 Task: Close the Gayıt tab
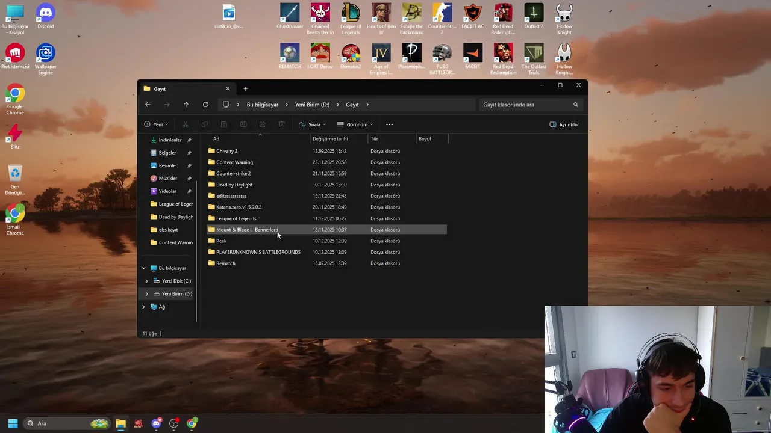228,89
